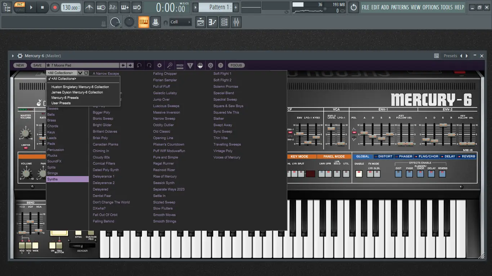Click the Master Volume knob
The height and width of the screenshot is (276, 492).
[25, 133]
